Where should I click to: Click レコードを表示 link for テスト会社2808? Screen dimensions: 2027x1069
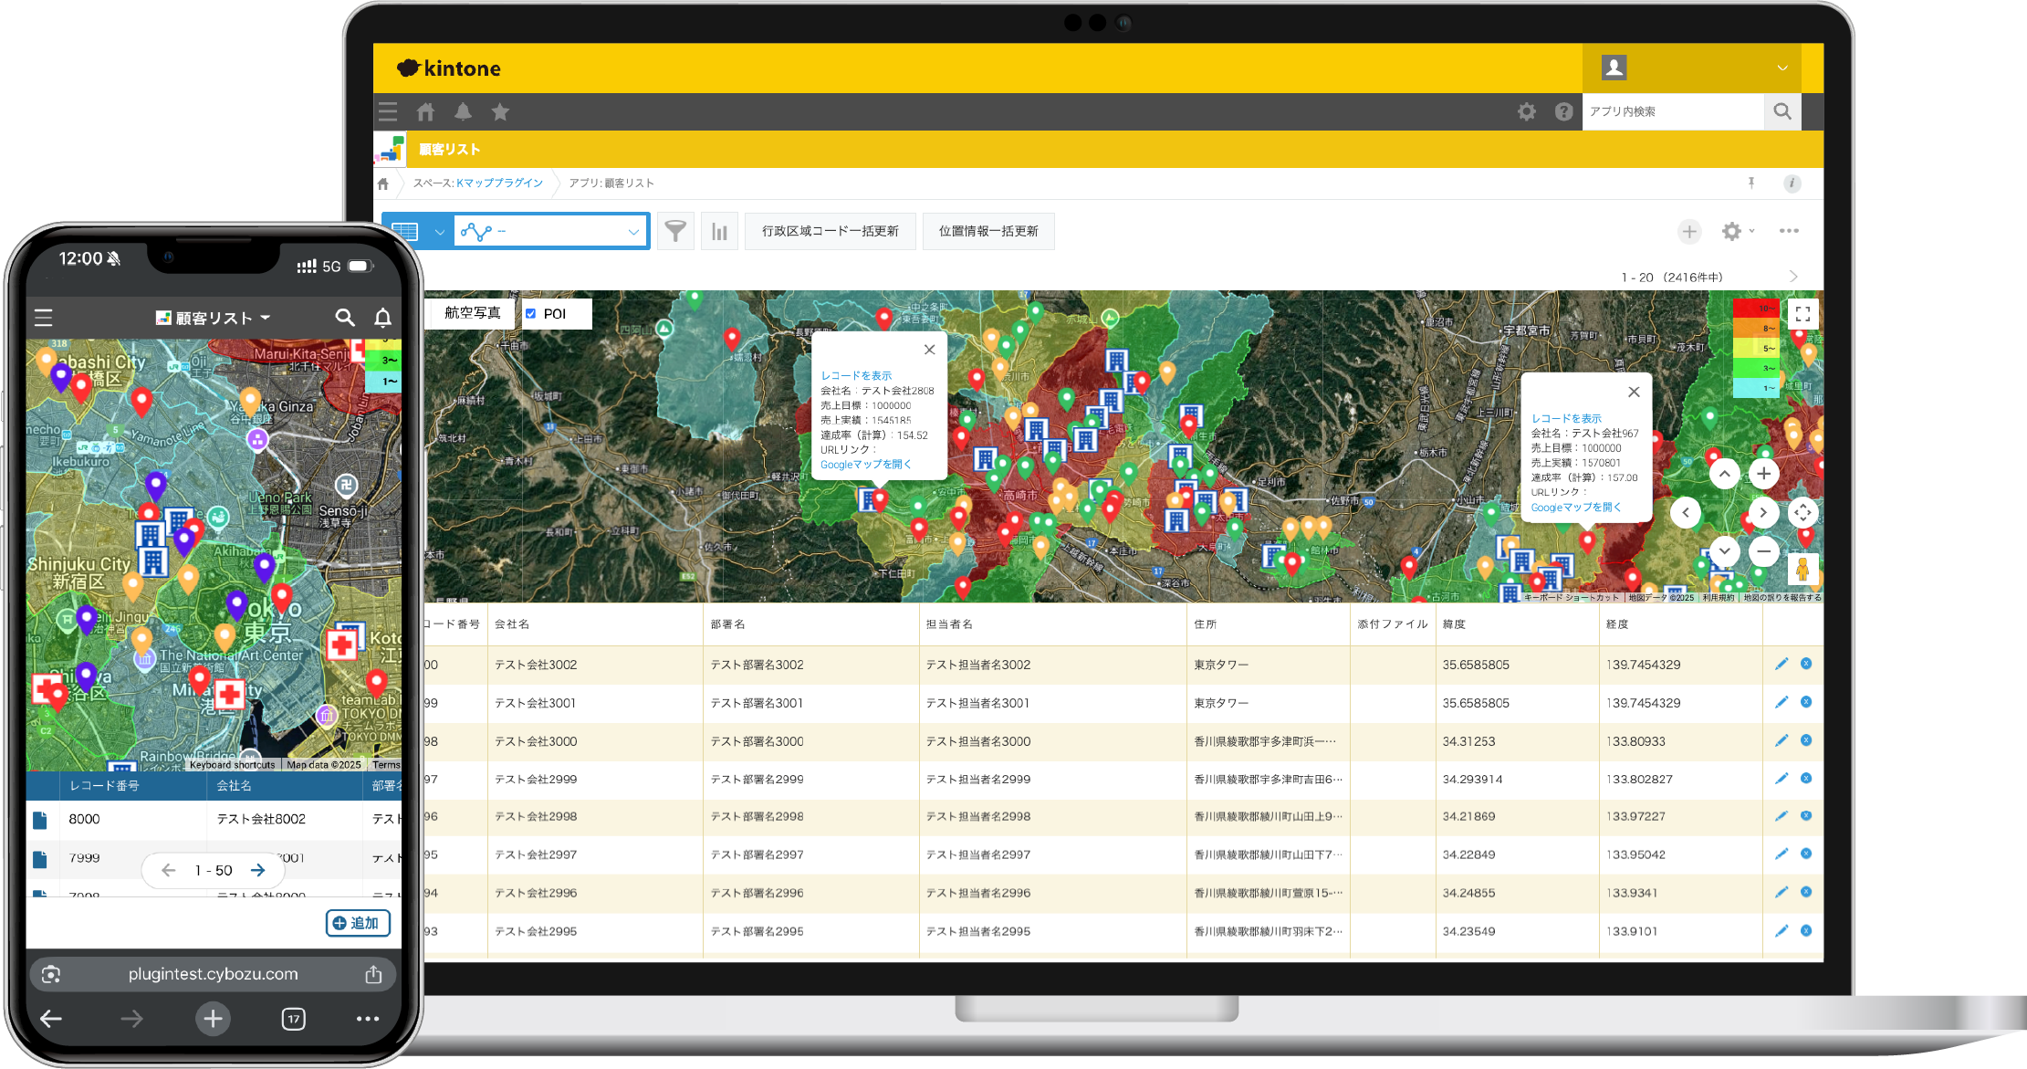855,375
